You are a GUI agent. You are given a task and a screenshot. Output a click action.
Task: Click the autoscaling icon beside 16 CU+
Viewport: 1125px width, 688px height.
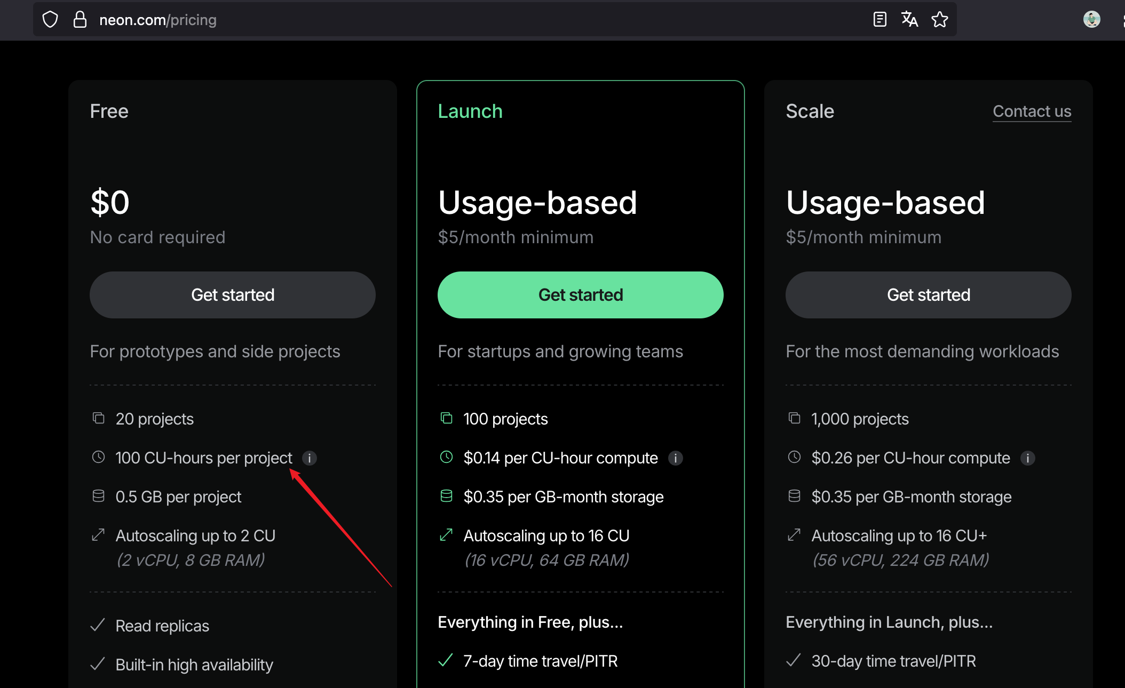(x=794, y=534)
